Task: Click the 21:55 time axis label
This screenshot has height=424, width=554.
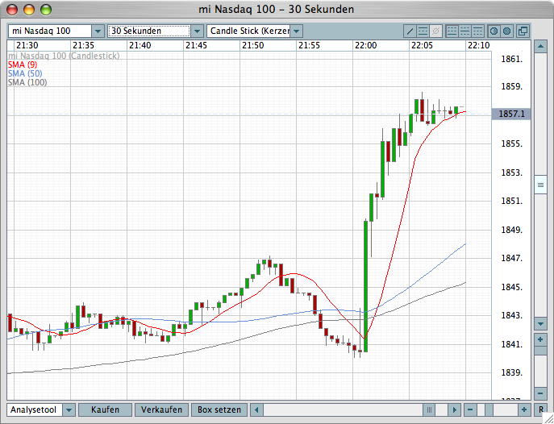Action: tap(309, 45)
